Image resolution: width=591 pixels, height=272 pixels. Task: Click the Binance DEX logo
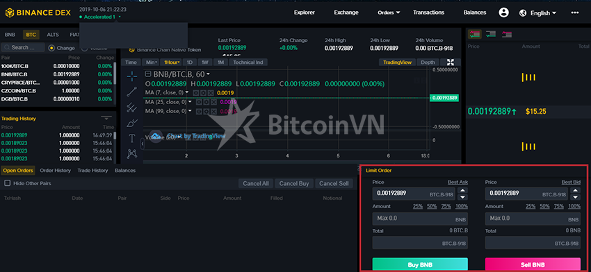38,12
